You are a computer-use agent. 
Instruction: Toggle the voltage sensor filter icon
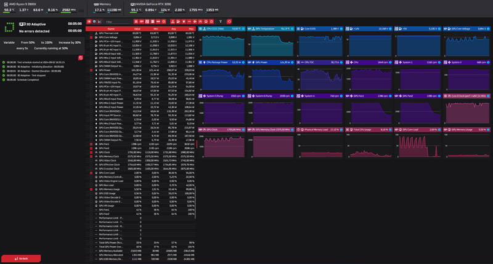(x=178, y=22)
